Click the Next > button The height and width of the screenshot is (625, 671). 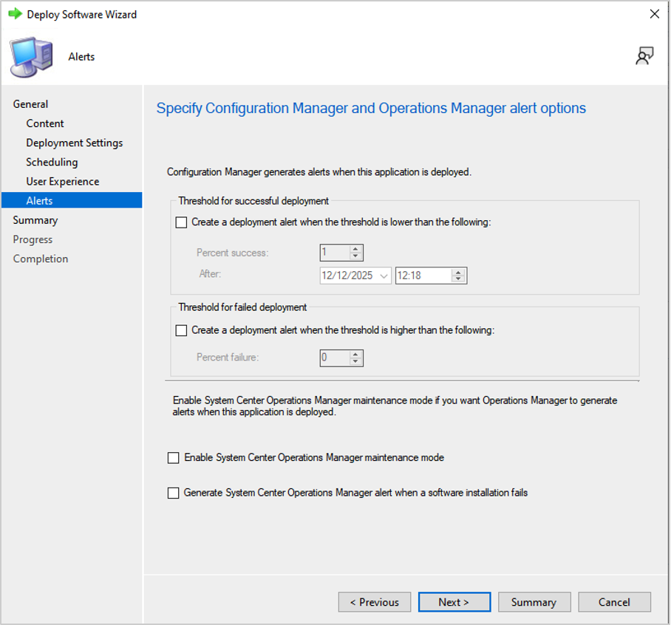(x=454, y=602)
